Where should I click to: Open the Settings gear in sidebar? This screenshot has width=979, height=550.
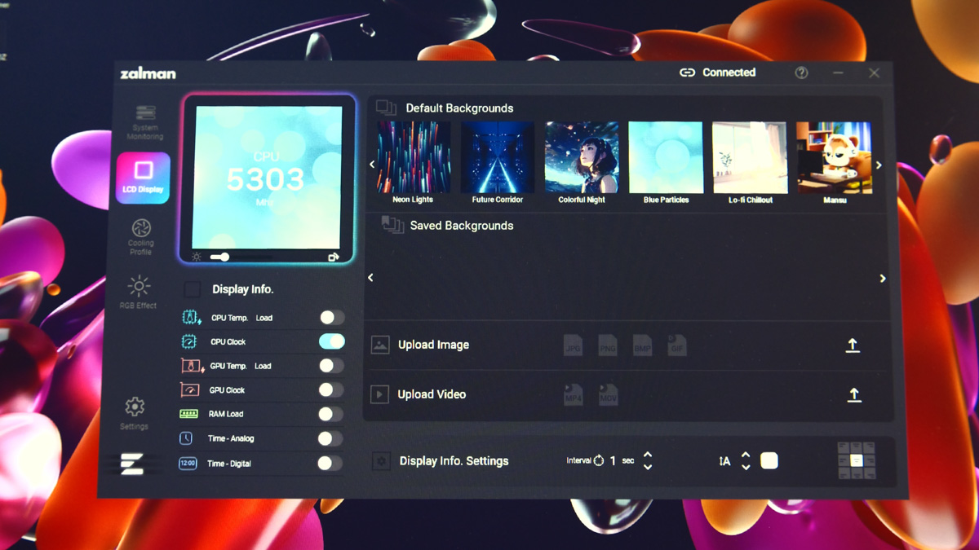coord(135,413)
